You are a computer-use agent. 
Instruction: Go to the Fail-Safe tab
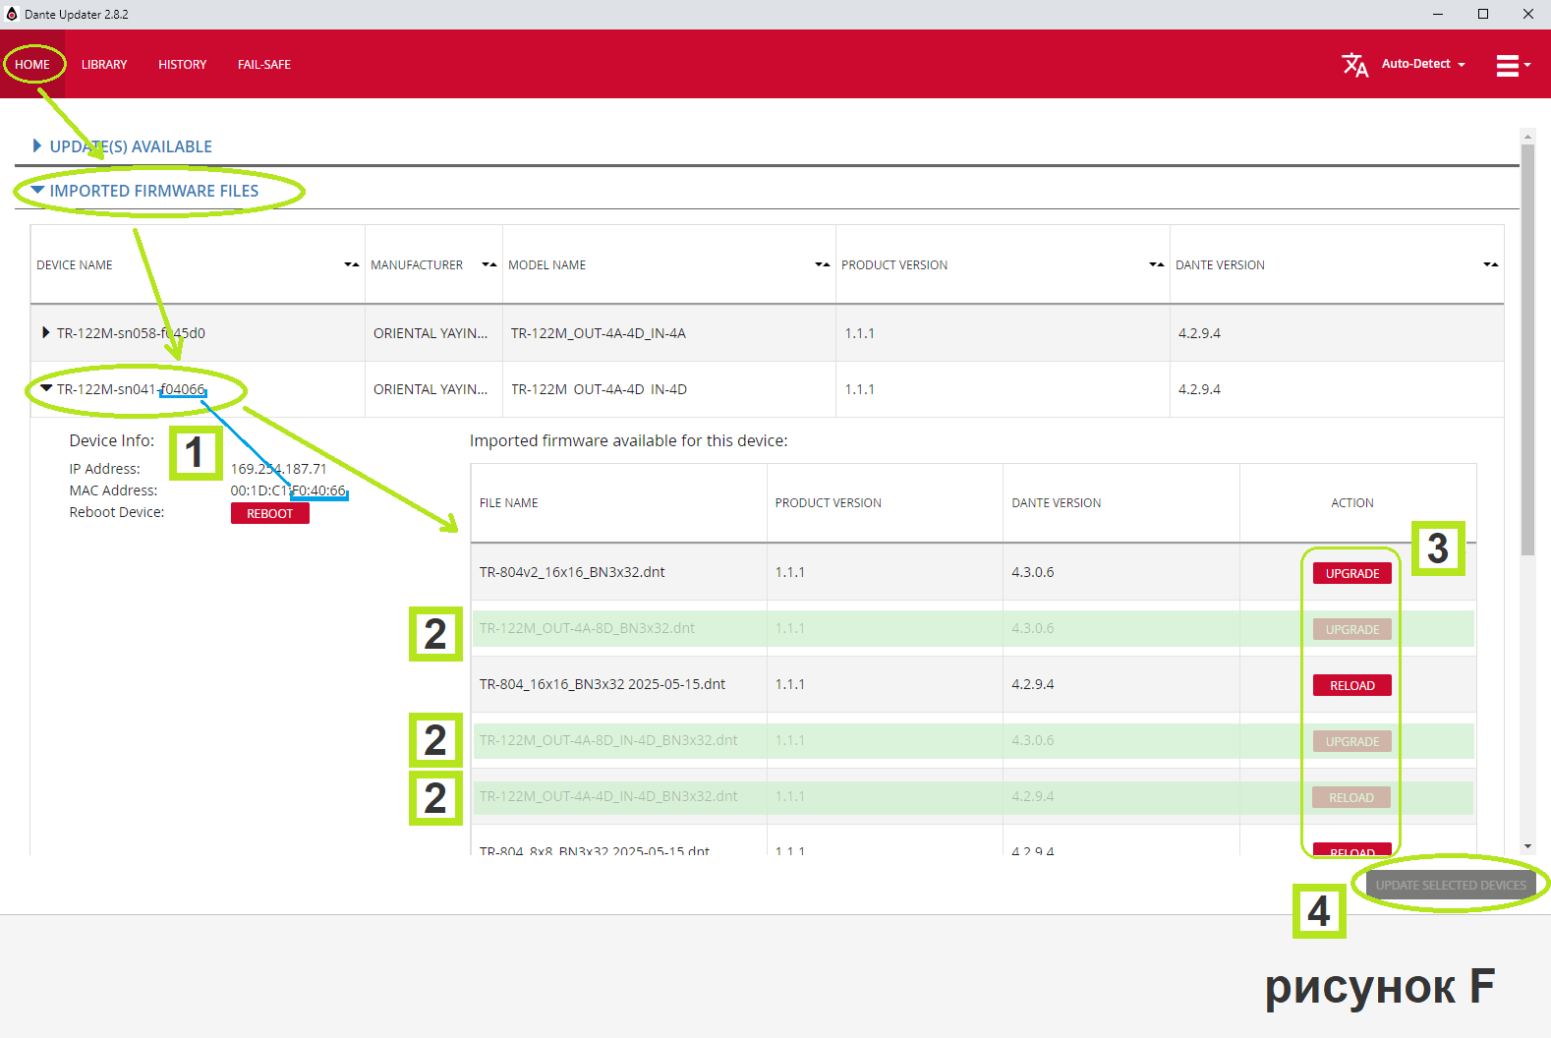coord(263,65)
